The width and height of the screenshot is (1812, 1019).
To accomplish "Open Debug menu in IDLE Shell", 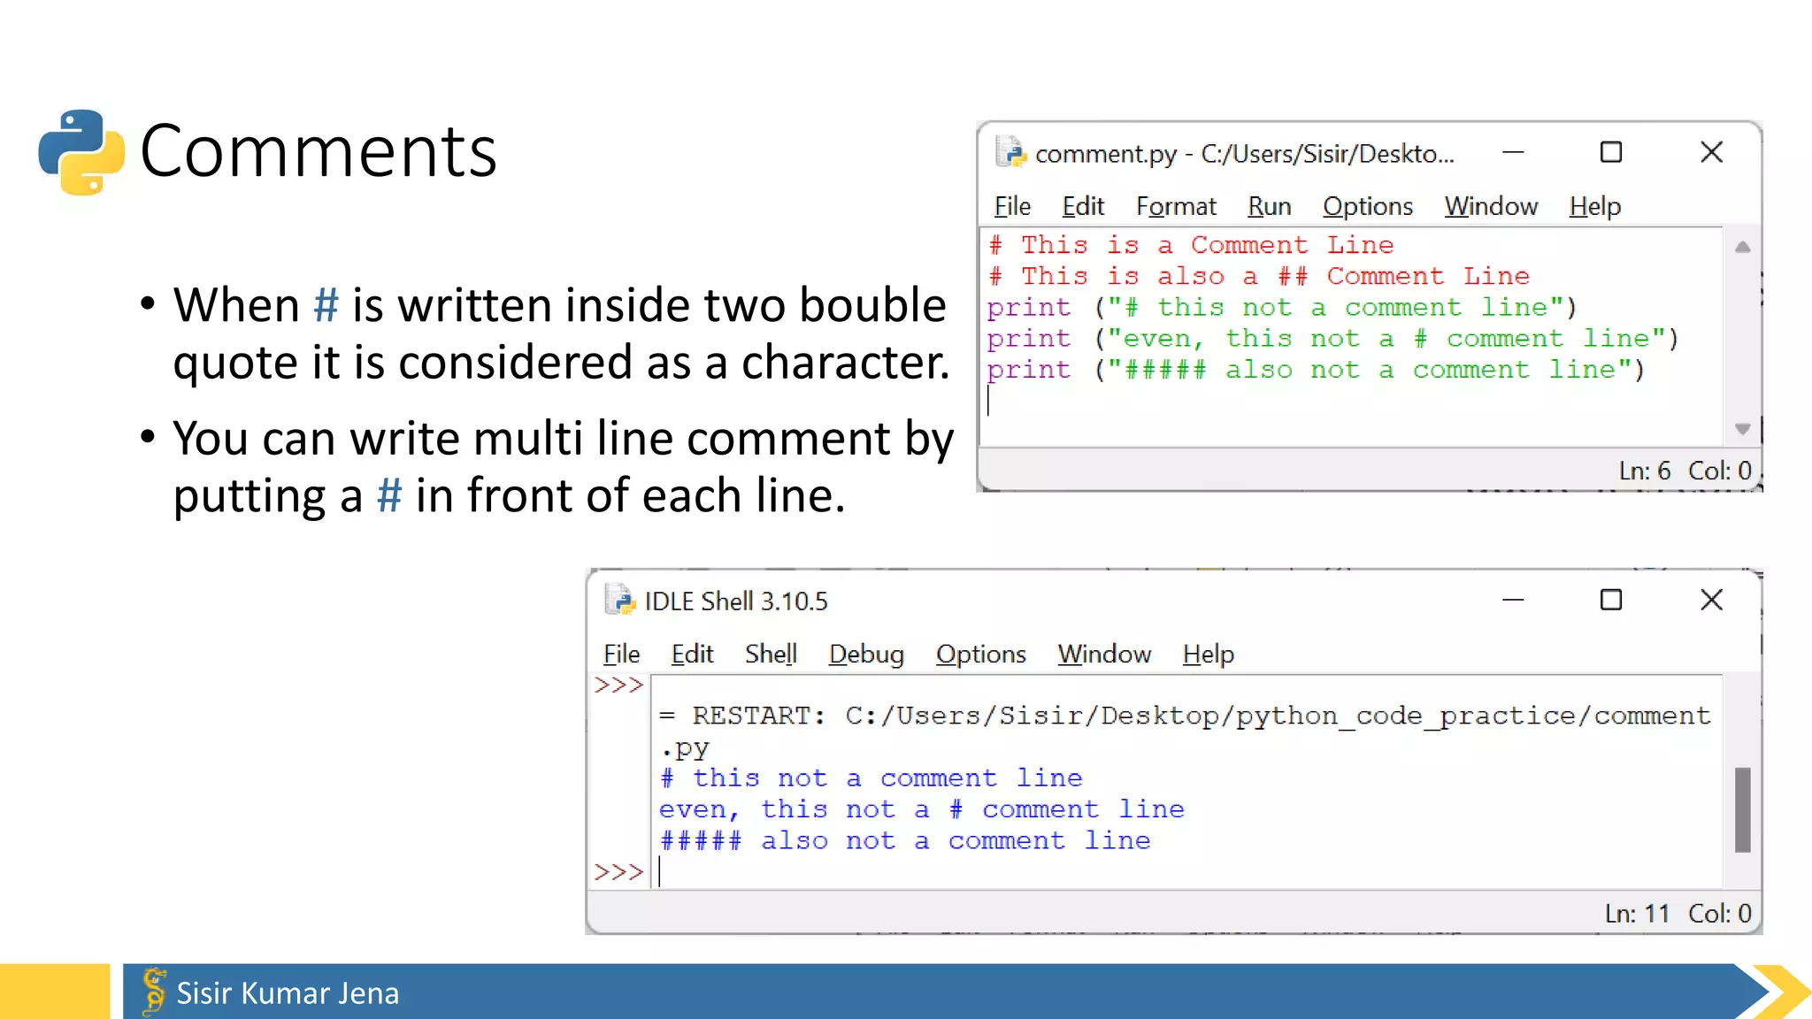I will 866,654.
